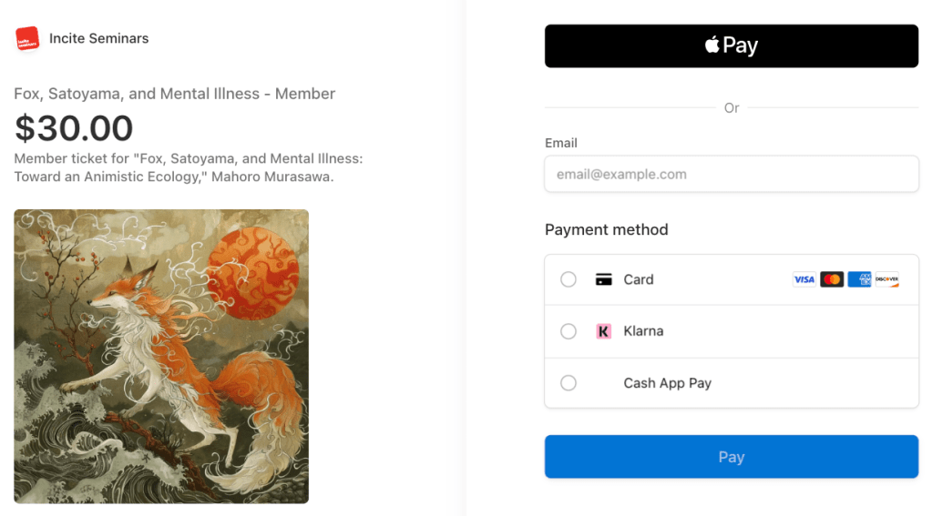
Task: Click the Cash App Pay label
Action: [x=667, y=383]
